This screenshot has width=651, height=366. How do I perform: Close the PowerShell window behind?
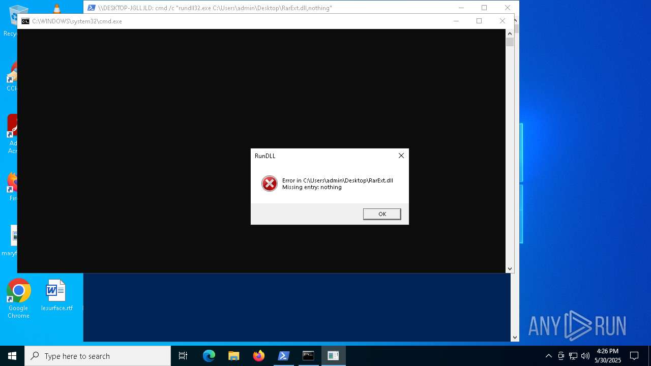click(508, 8)
